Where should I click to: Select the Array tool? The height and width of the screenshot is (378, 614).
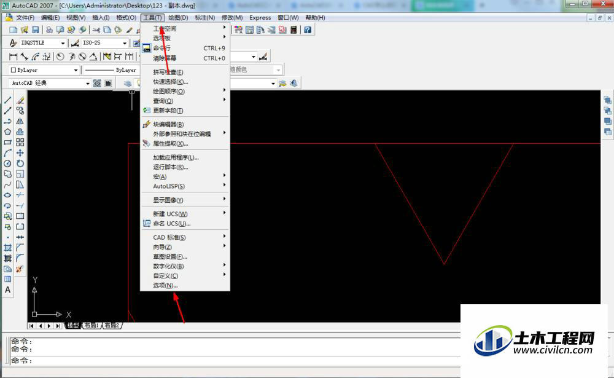(20, 143)
